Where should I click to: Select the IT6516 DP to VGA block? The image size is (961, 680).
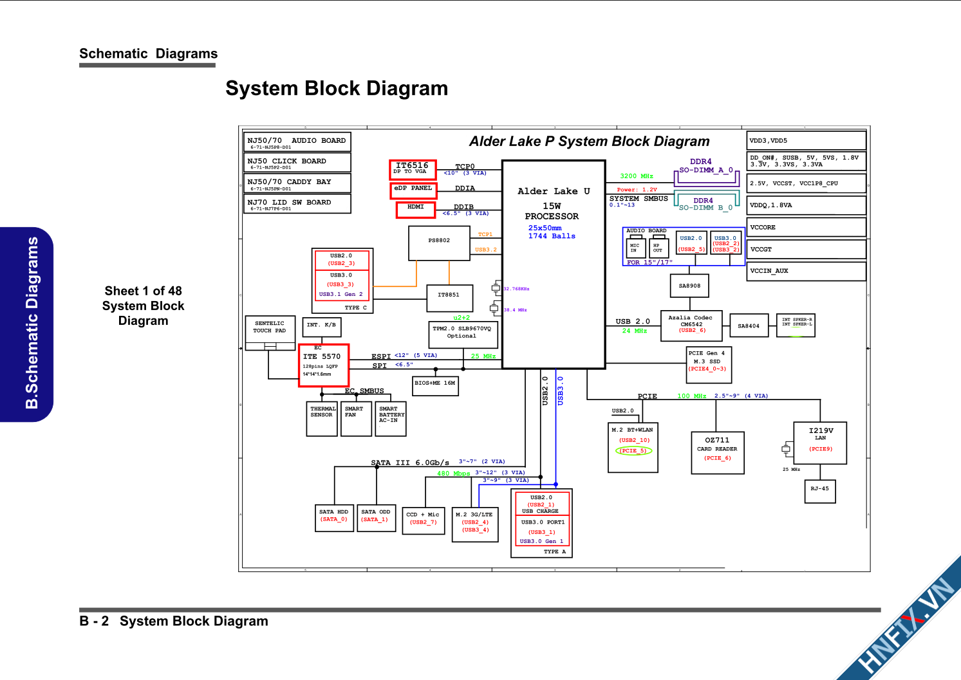point(413,169)
